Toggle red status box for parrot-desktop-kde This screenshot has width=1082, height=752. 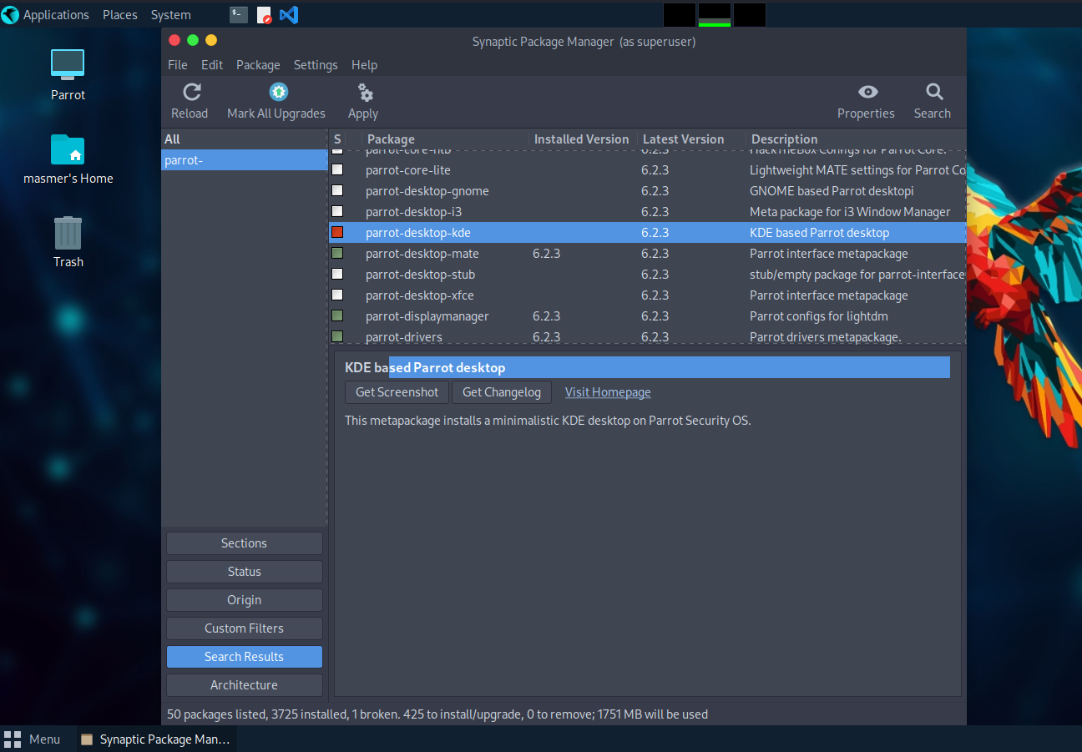tap(337, 232)
